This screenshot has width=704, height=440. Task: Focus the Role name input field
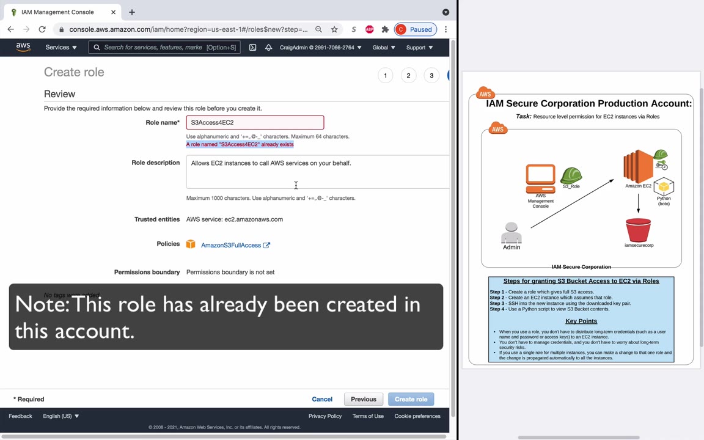point(255,122)
